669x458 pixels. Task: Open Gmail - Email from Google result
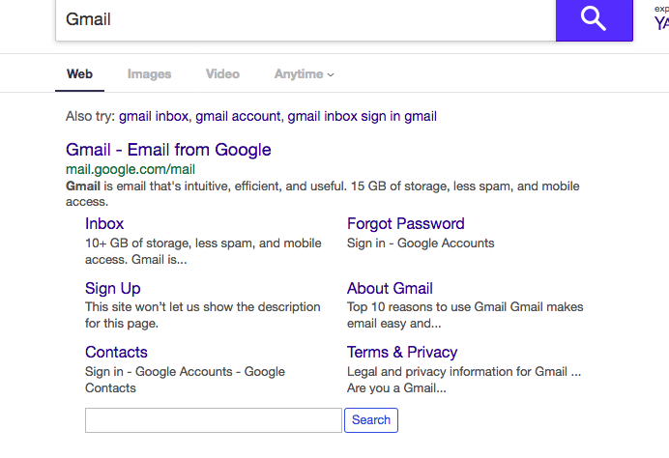coord(168,150)
